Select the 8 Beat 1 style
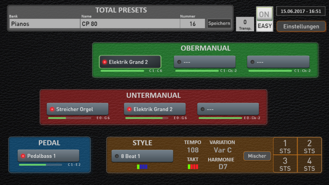This screenshot has width=329, height=185. (x=142, y=156)
